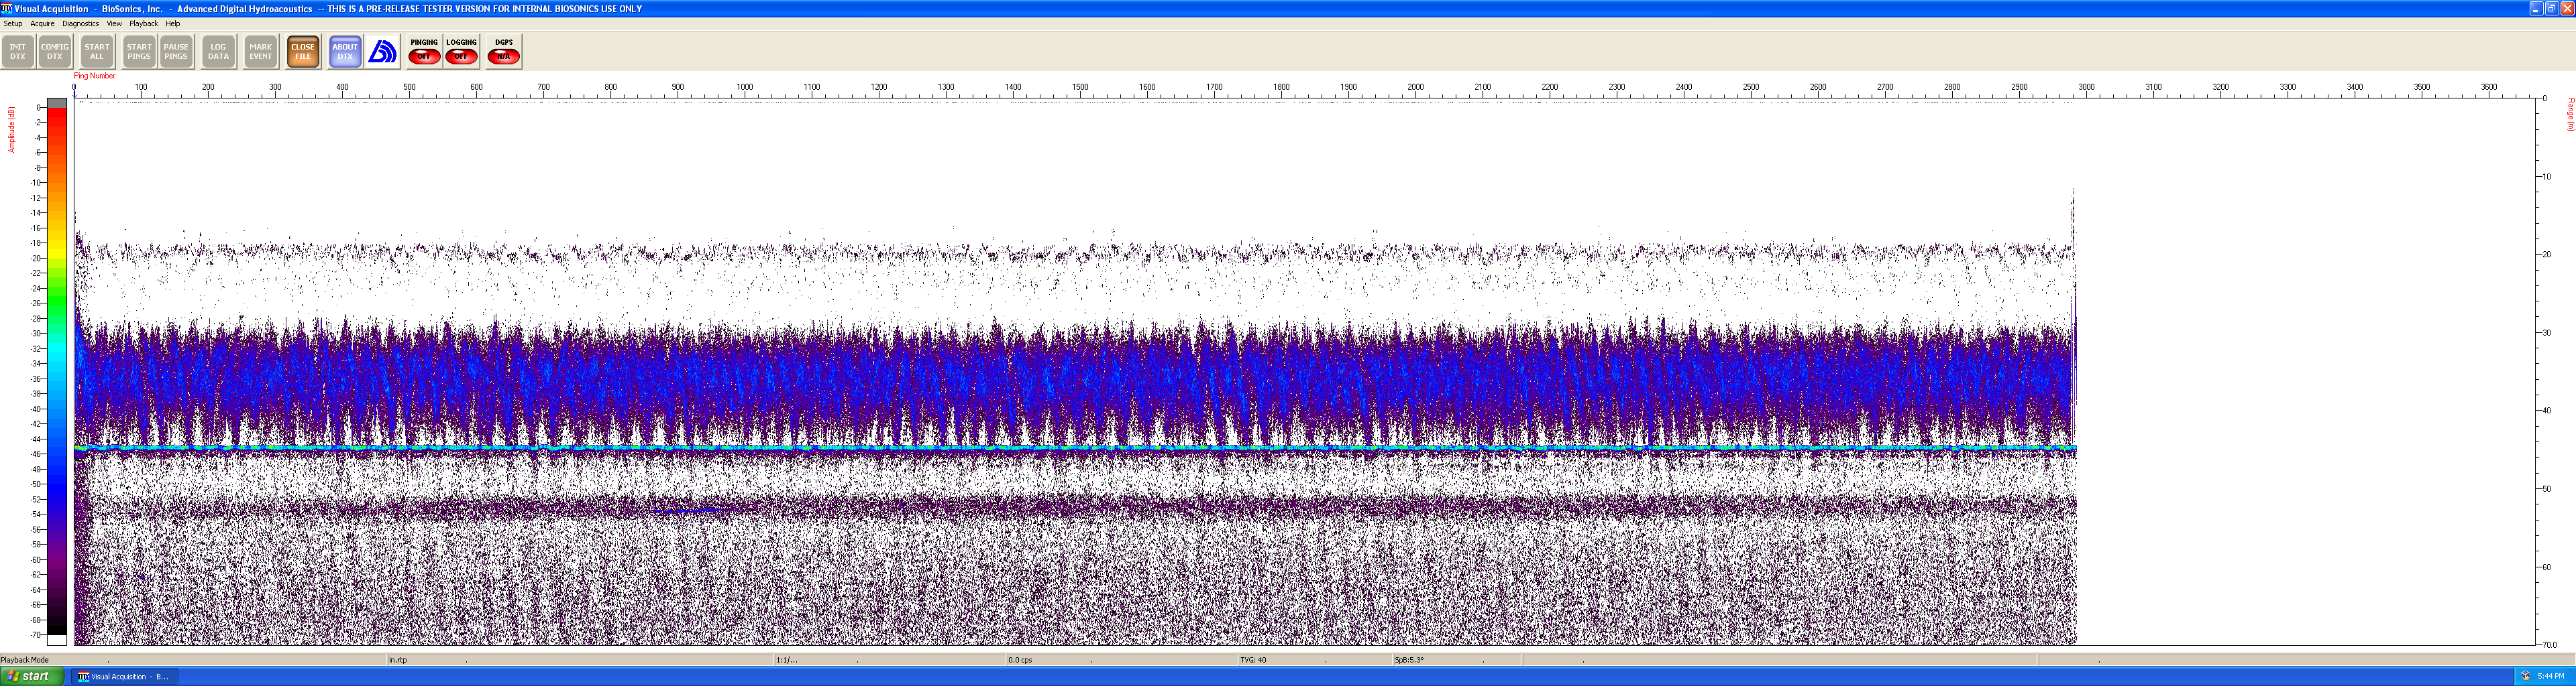Click the DTX application icon in title bar
The width and height of the screenshot is (2576, 686).
[7, 8]
